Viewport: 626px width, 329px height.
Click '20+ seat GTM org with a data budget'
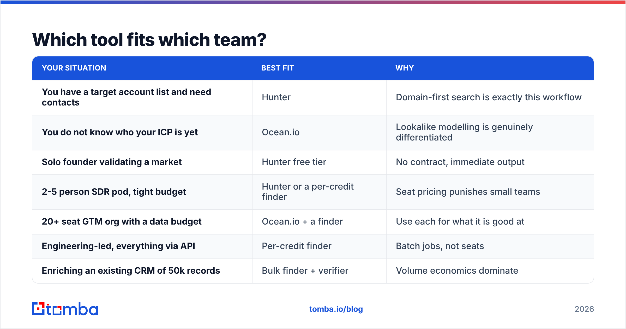(x=122, y=221)
